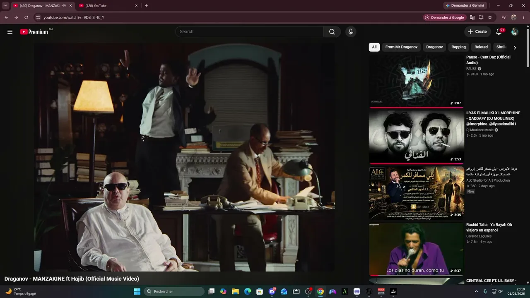Visit the Dj Moulinex Music channel
The width and height of the screenshot is (530, 298).
480,130
